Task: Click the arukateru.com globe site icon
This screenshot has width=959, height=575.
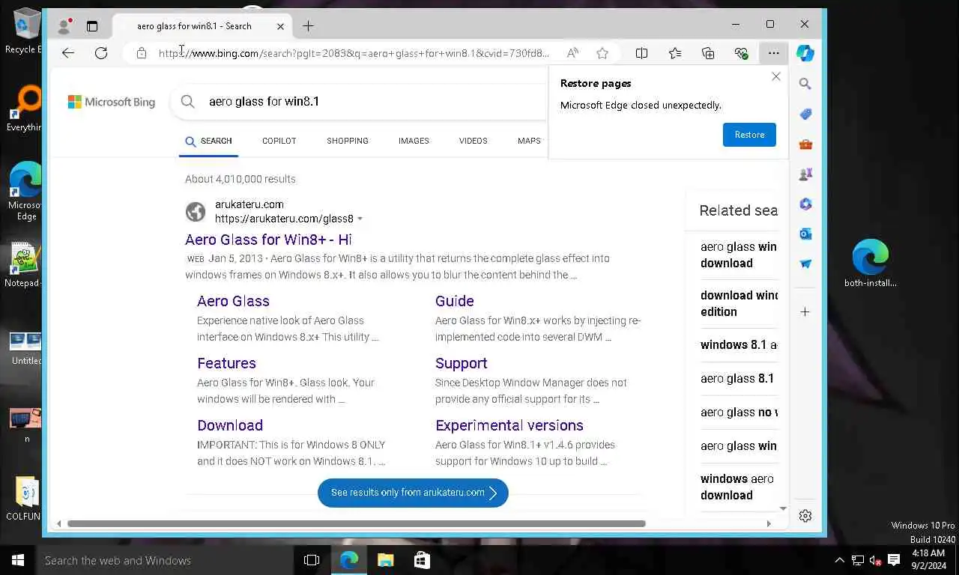Action: [x=196, y=212]
